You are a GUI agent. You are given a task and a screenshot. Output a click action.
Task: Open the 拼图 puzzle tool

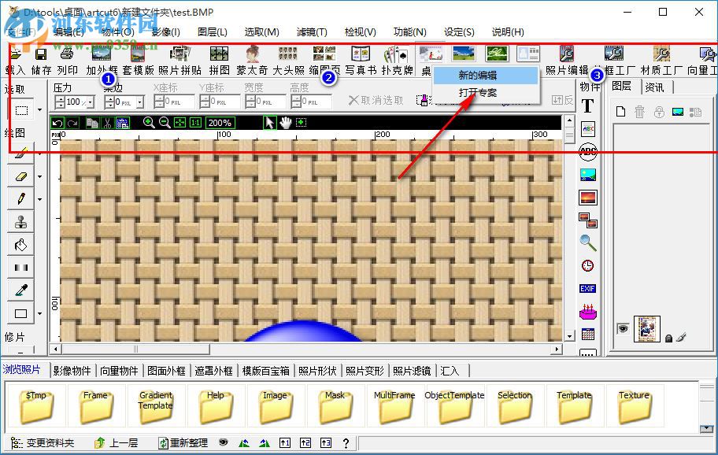(218, 55)
